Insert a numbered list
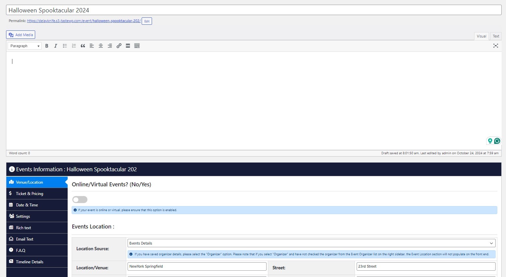 click(74, 46)
